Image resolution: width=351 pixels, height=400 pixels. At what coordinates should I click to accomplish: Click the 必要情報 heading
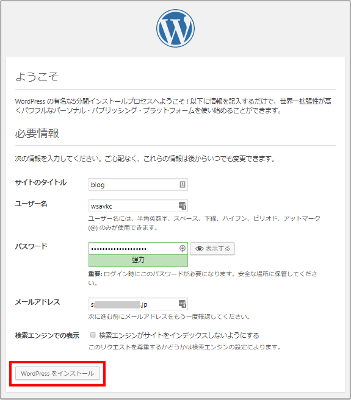tap(37, 133)
